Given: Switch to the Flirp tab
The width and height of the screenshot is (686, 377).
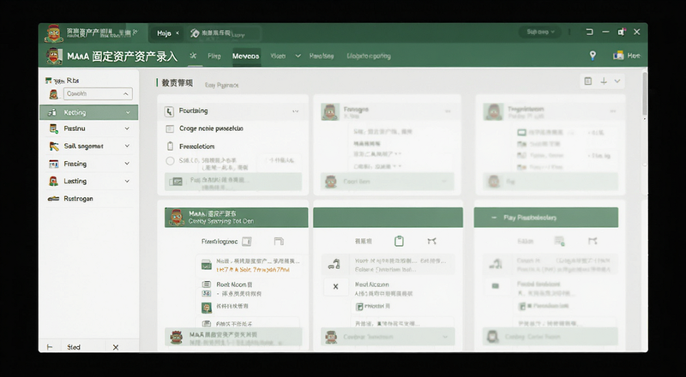Looking at the screenshot, I should point(214,56).
